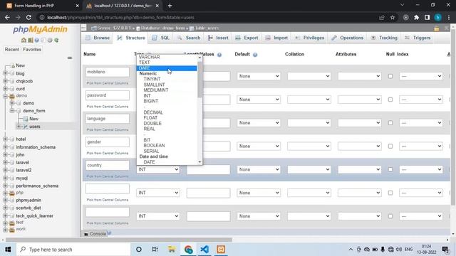The width and height of the screenshot is (456, 256).
Task: Open Windows Start menu
Action: [8, 250]
